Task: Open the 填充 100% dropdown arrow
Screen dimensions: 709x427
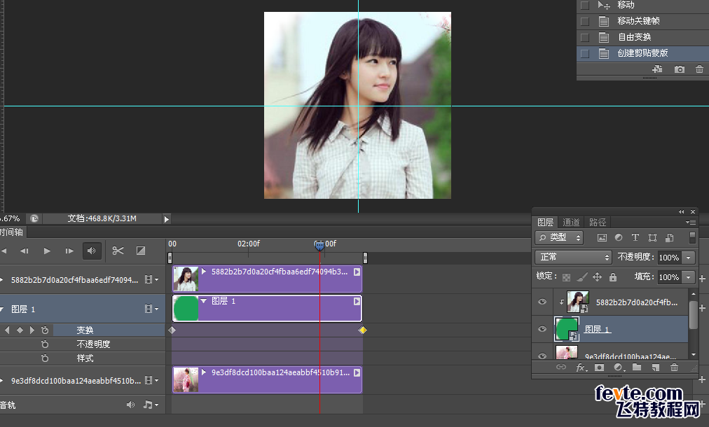Action: (x=689, y=277)
